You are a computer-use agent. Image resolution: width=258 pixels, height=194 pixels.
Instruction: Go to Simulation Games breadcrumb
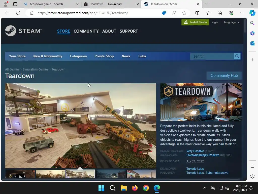coord(35,69)
